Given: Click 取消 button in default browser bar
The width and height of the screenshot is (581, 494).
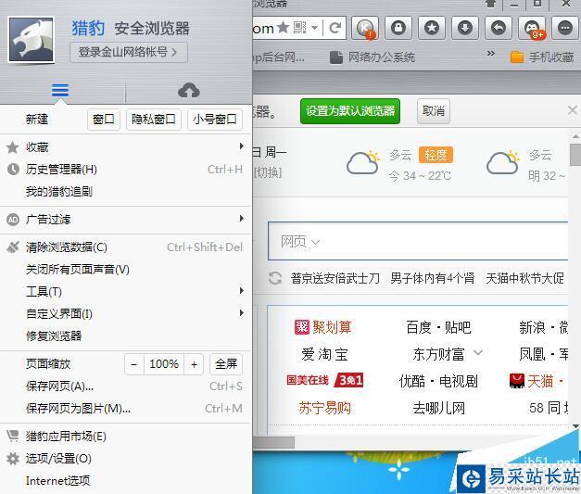Looking at the screenshot, I should click(x=434, y=111).
